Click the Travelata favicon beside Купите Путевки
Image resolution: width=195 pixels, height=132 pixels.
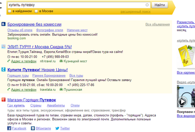click(3, 69)
